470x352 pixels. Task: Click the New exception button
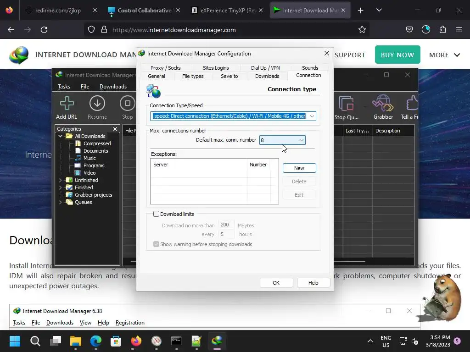[x=299, y=168]
